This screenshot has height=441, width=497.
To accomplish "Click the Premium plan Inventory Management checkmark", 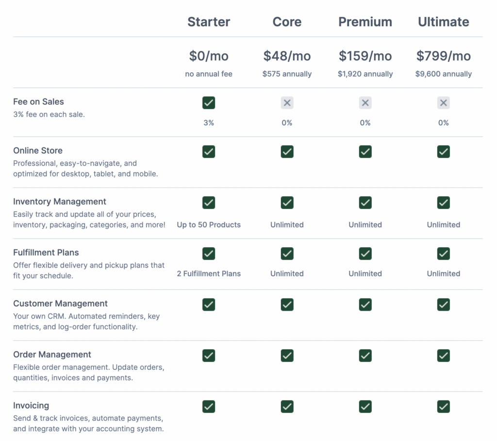I will pyautogui.click(x=365, y=203).
